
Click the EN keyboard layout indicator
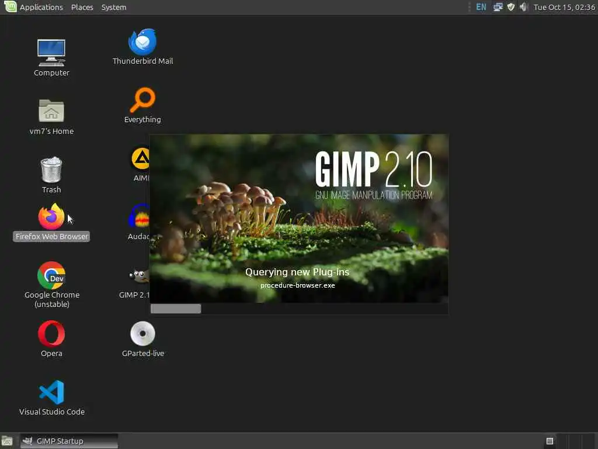[481, 7]
